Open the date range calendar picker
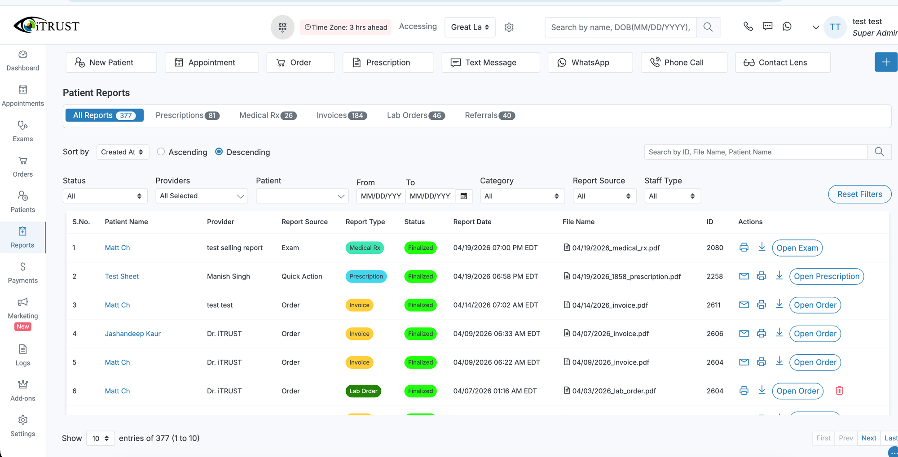Image resolution: width=898 pixels, height=457 pixels. pos(464,196)
